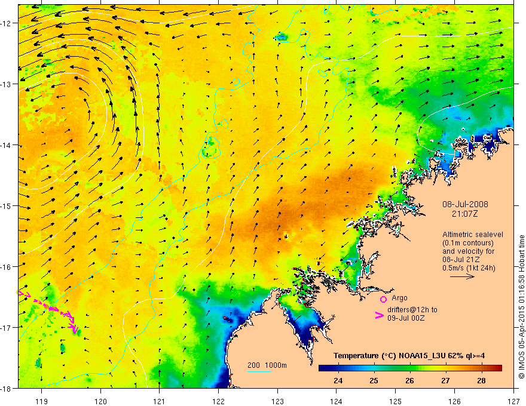Screen dimensions: 526x406
Task: Click colorbar tick label 26
Action: click(409, 380)
